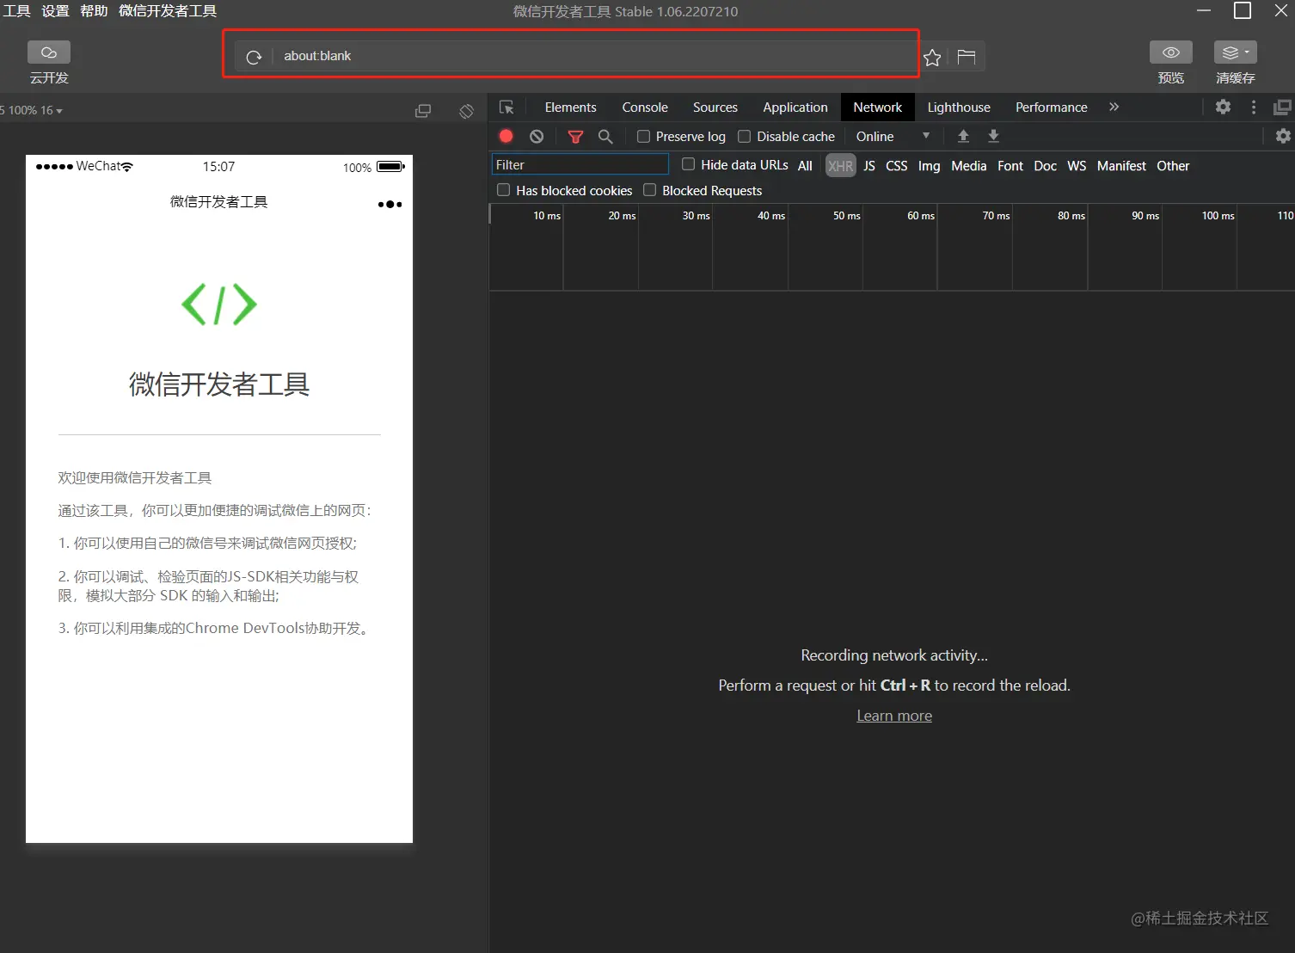The width and height of the screenshot is (1295, 953).
Task: Import a HAR file with the upload arrow
Action: tap(963, 136)
